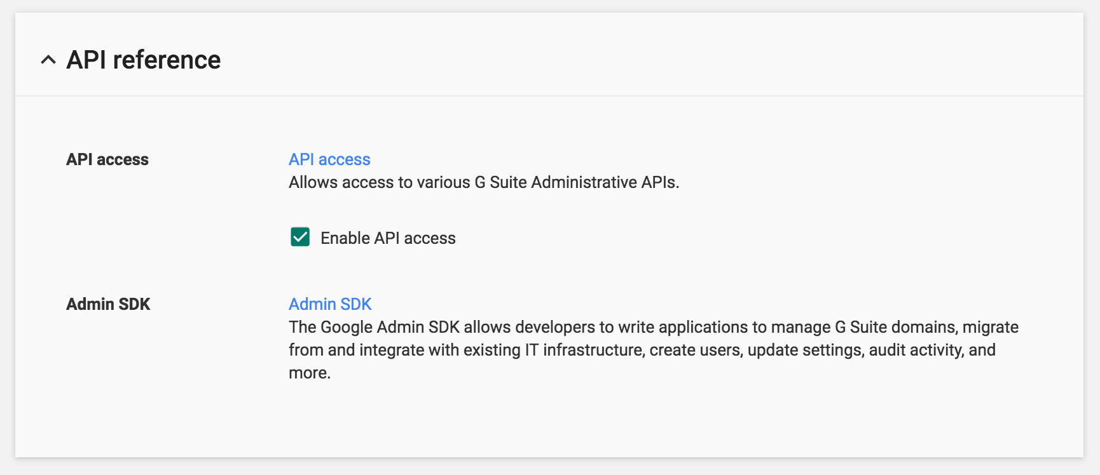Click the word 'more.' ending the description
This screenshot has width=1100, height=475.
(310, 373)
